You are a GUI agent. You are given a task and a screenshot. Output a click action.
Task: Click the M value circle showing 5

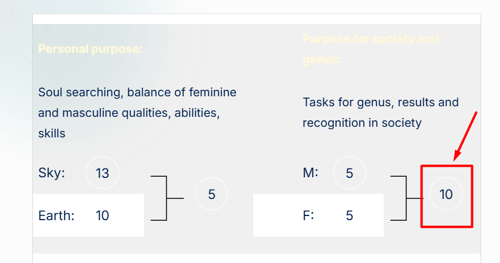pos(350,173)
